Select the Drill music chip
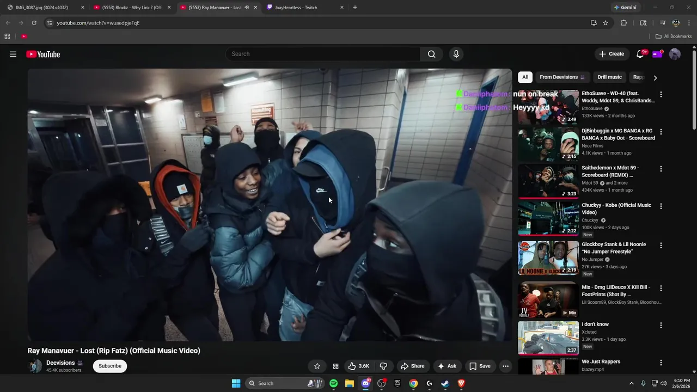This screenshot has height=392, width=697. [609, 77]
